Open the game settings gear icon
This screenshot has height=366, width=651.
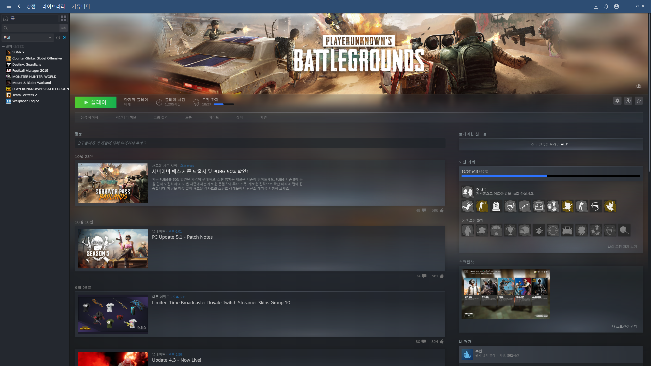point(617,101)
